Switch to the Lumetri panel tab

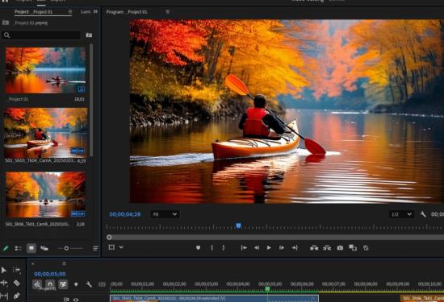point(86,12)
